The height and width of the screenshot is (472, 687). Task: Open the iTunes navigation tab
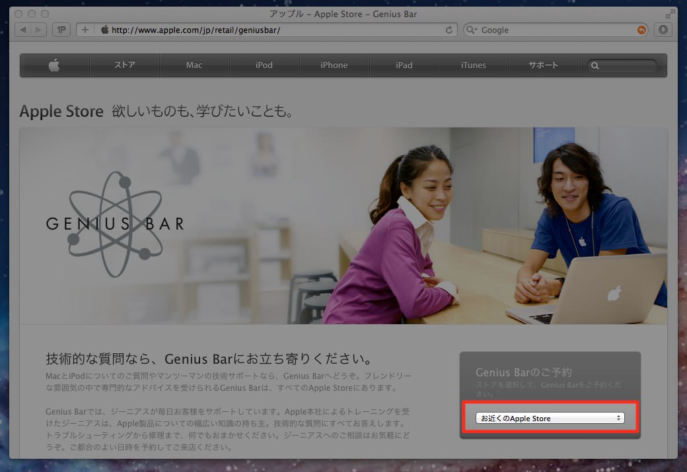(x=473, y=65)
